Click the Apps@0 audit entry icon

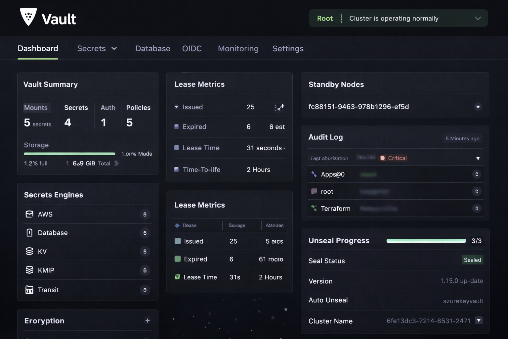(x=314, y=174)
